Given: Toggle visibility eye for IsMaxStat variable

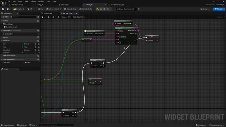Looking at the screenshot, I should point(39,50).
